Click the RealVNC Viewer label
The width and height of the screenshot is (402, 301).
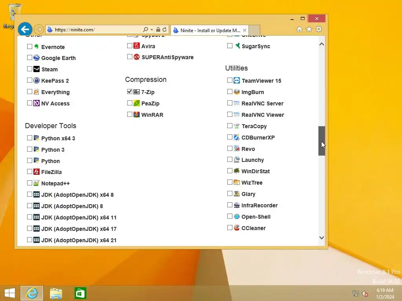point(263,115)
